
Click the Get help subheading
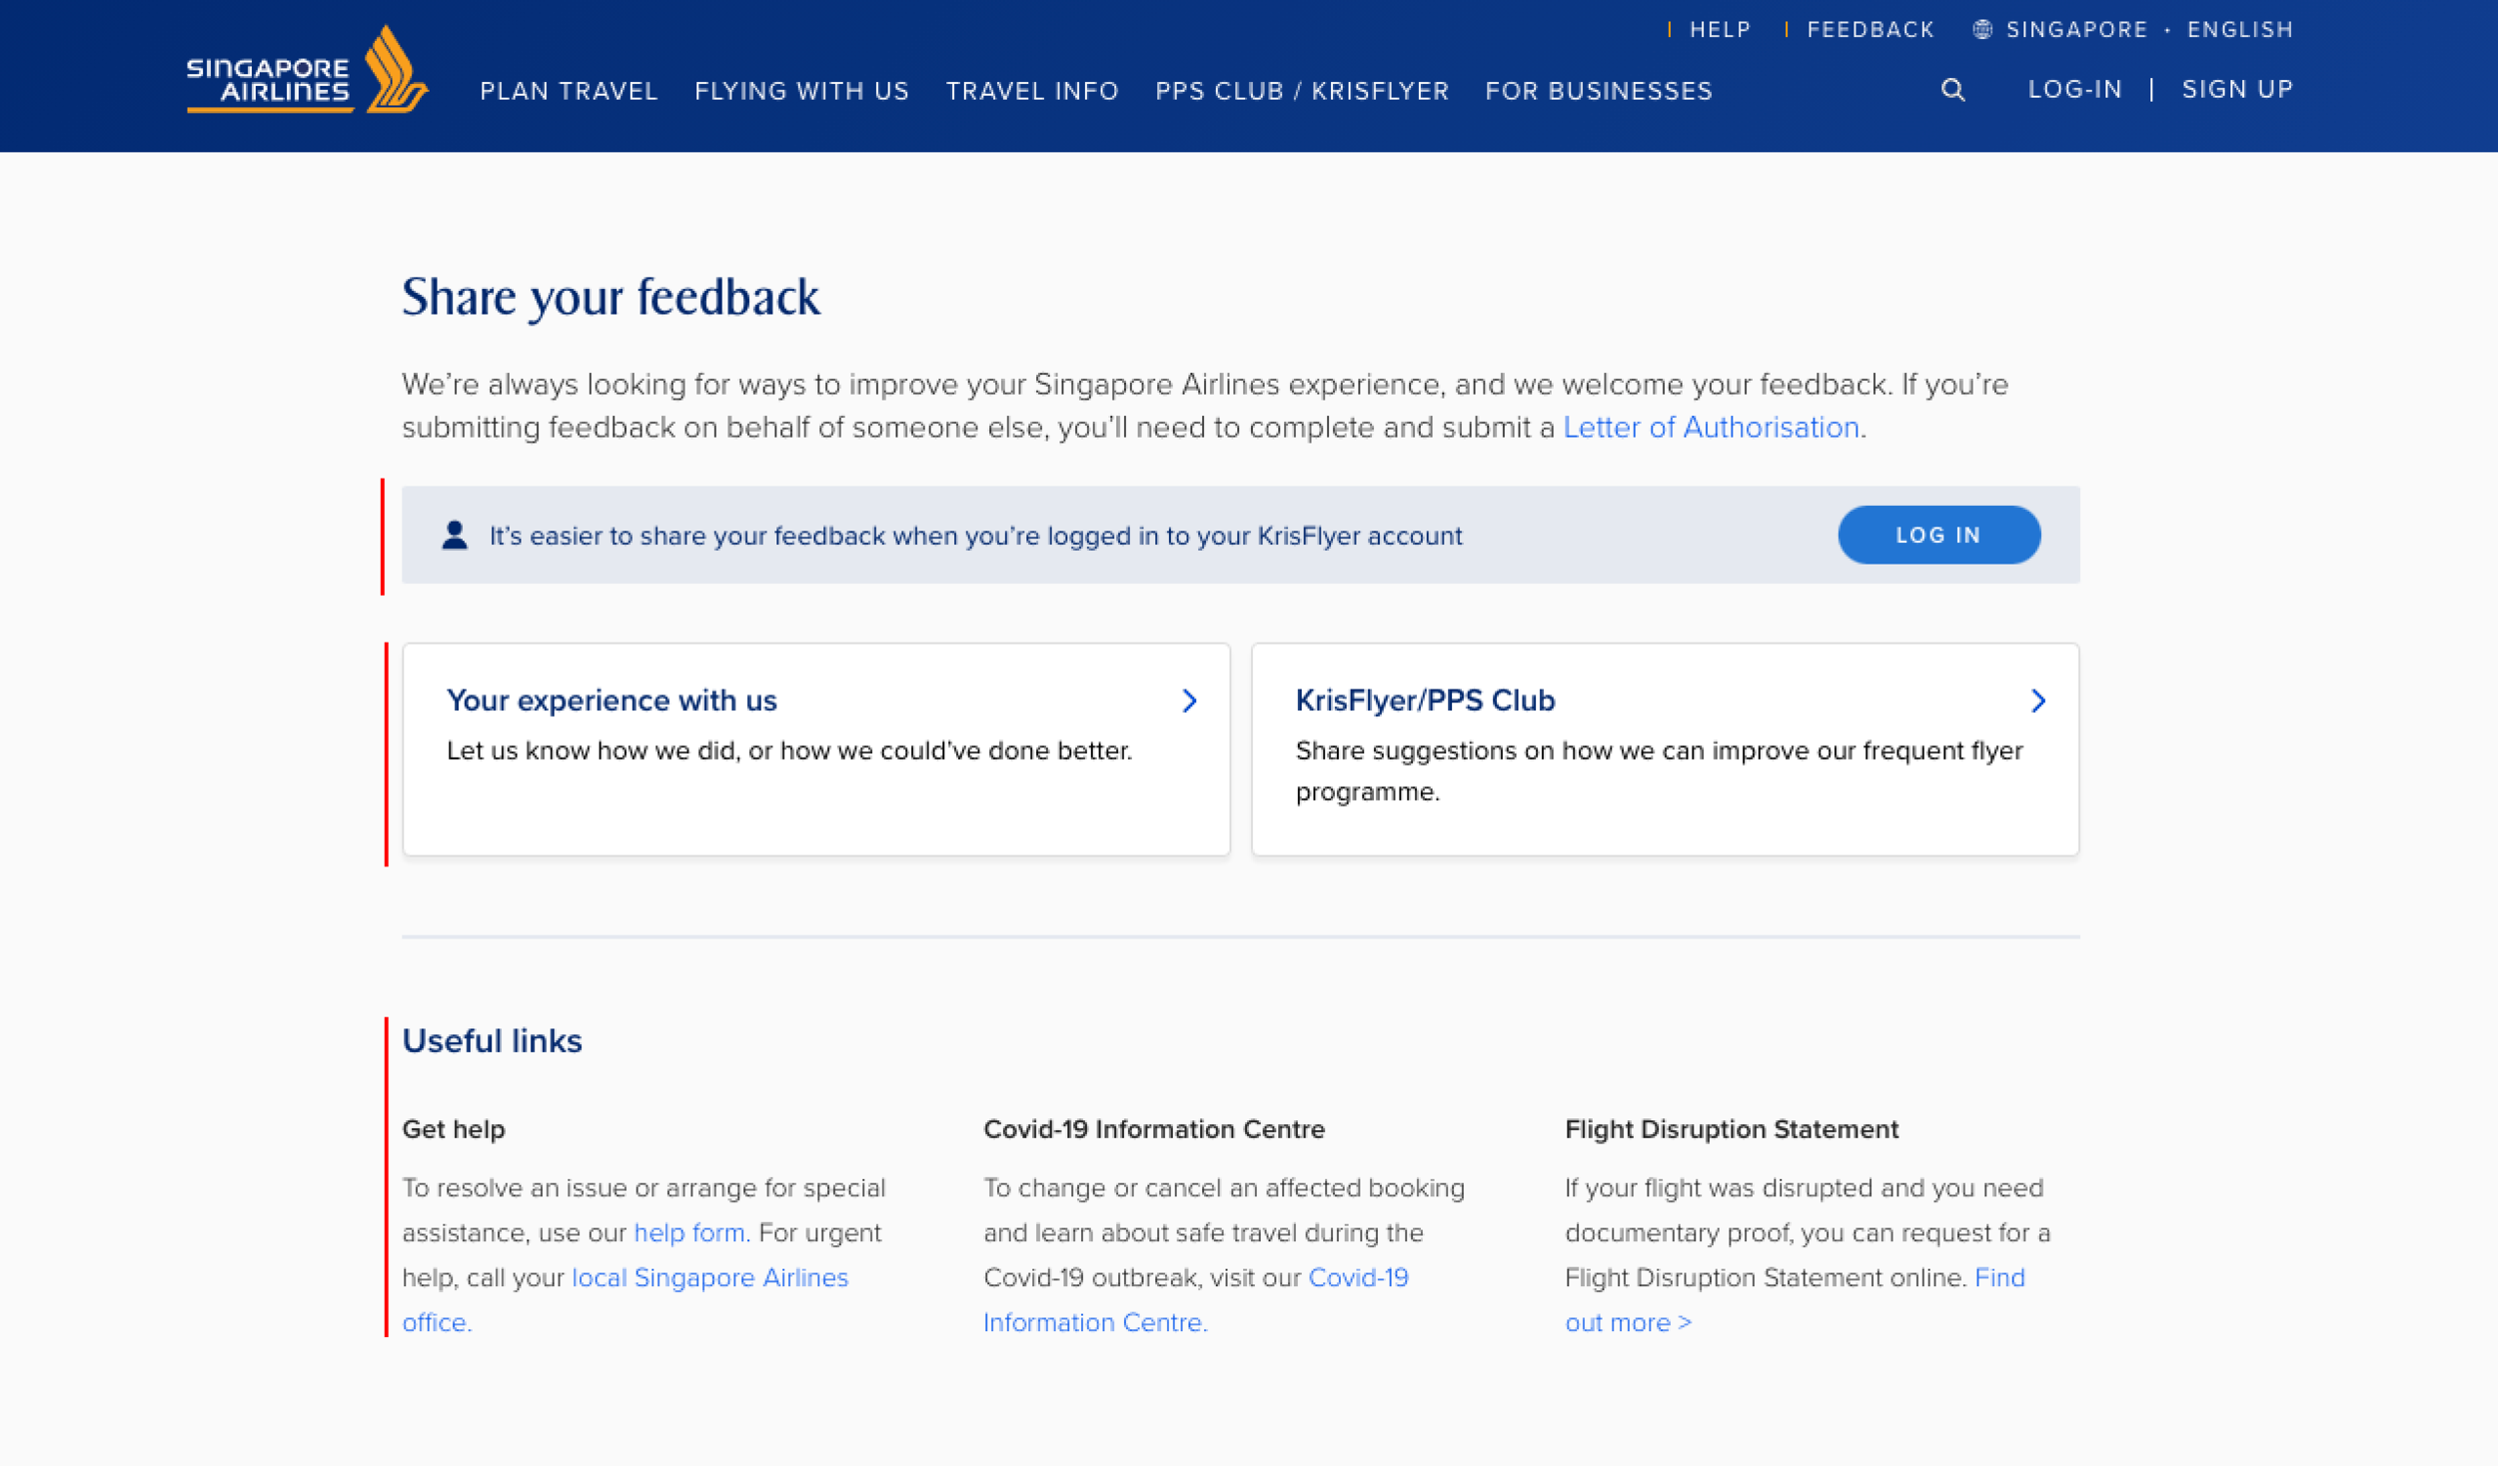pyautogui.click(x=454, y=1129)
